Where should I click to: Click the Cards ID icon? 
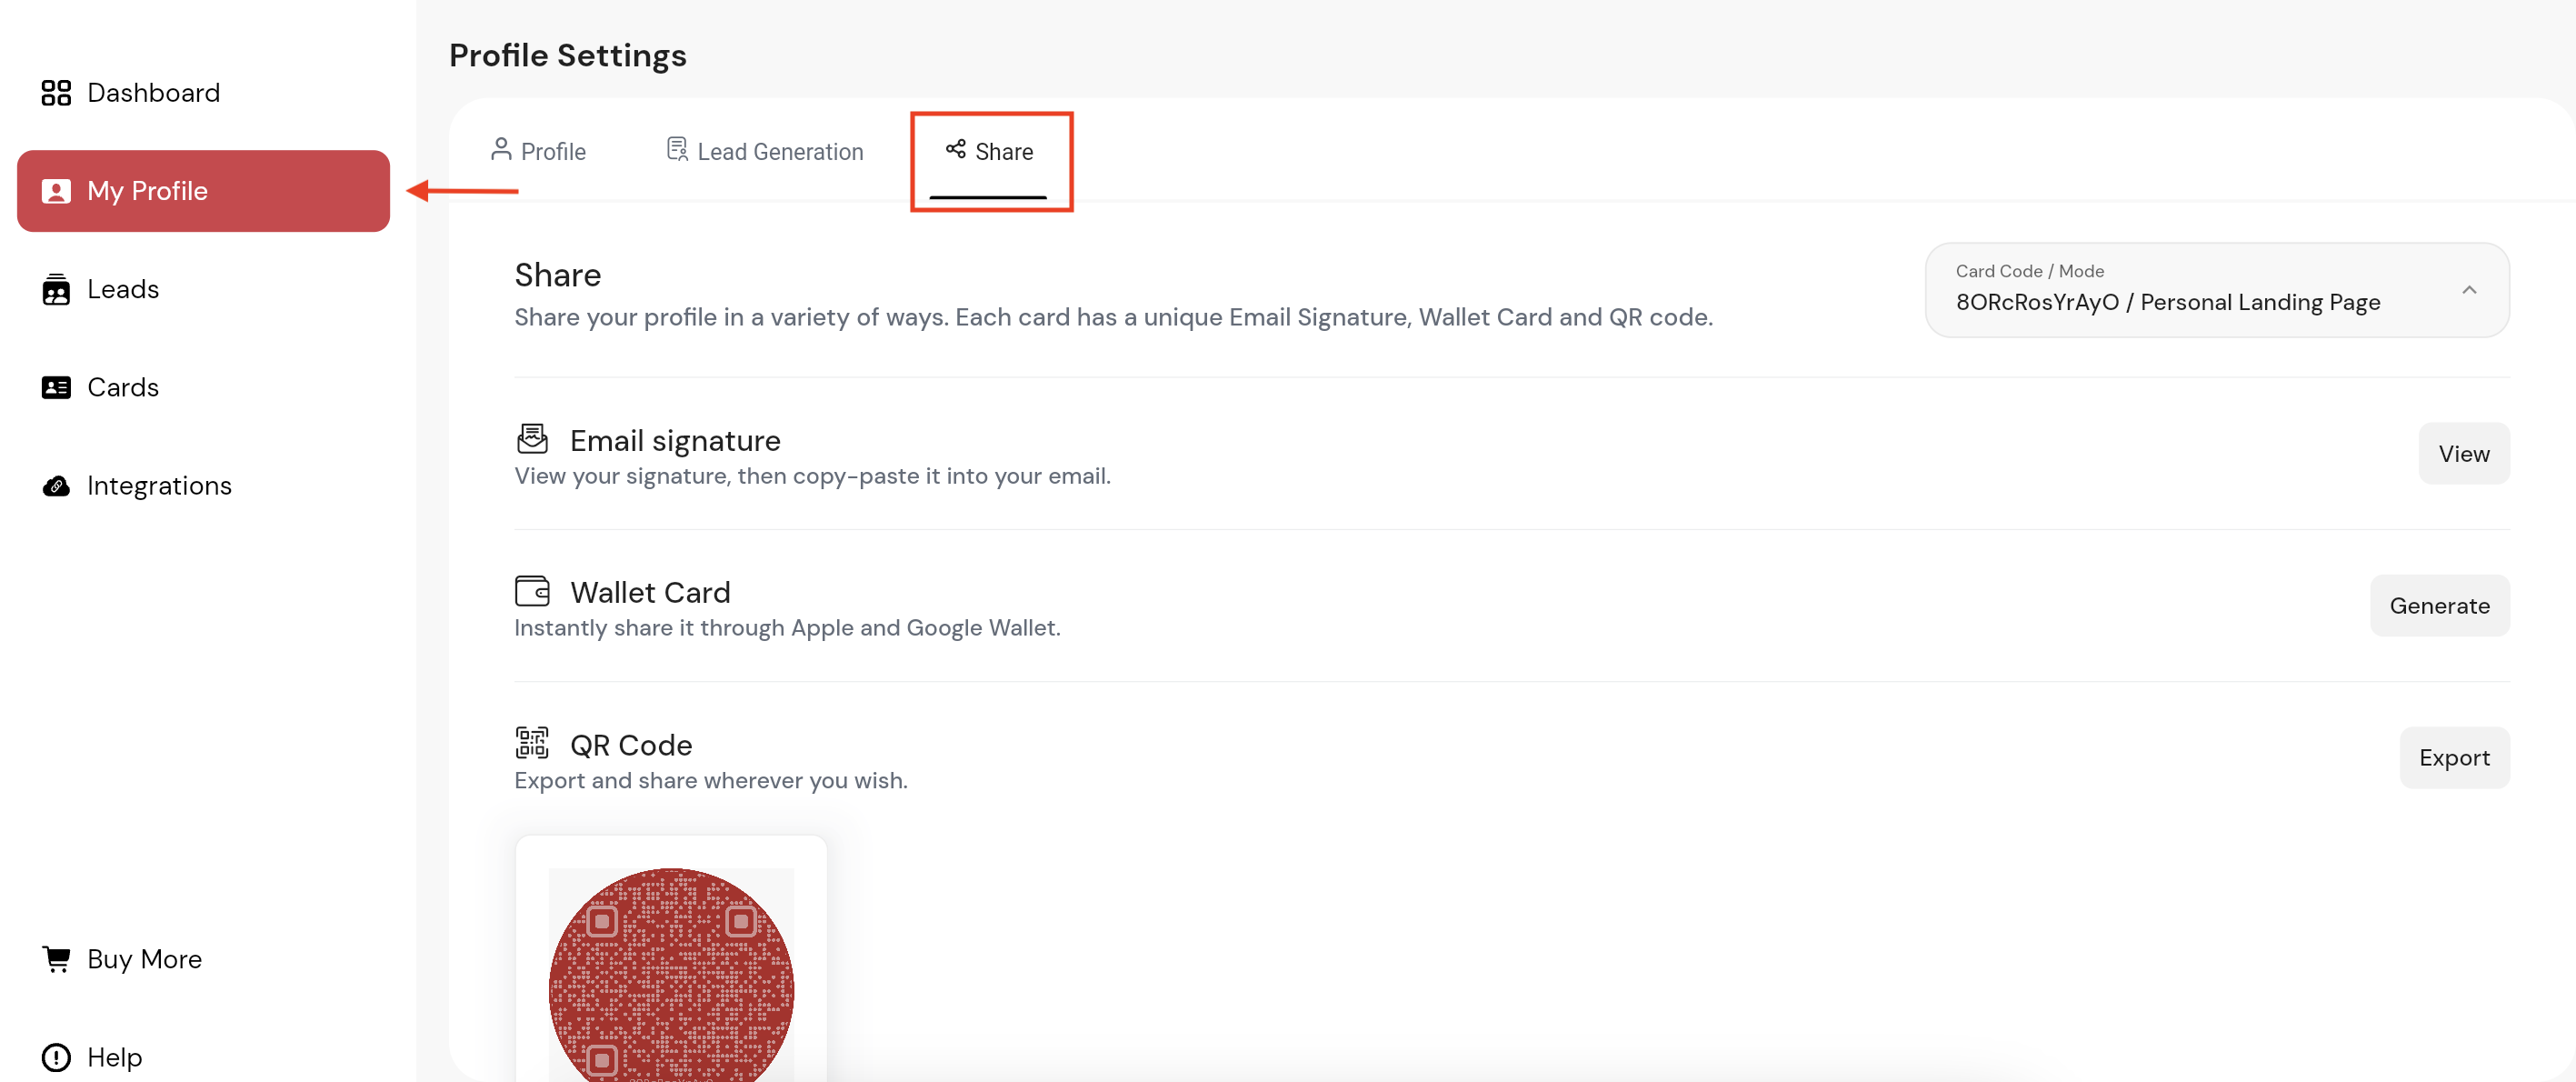56,387
